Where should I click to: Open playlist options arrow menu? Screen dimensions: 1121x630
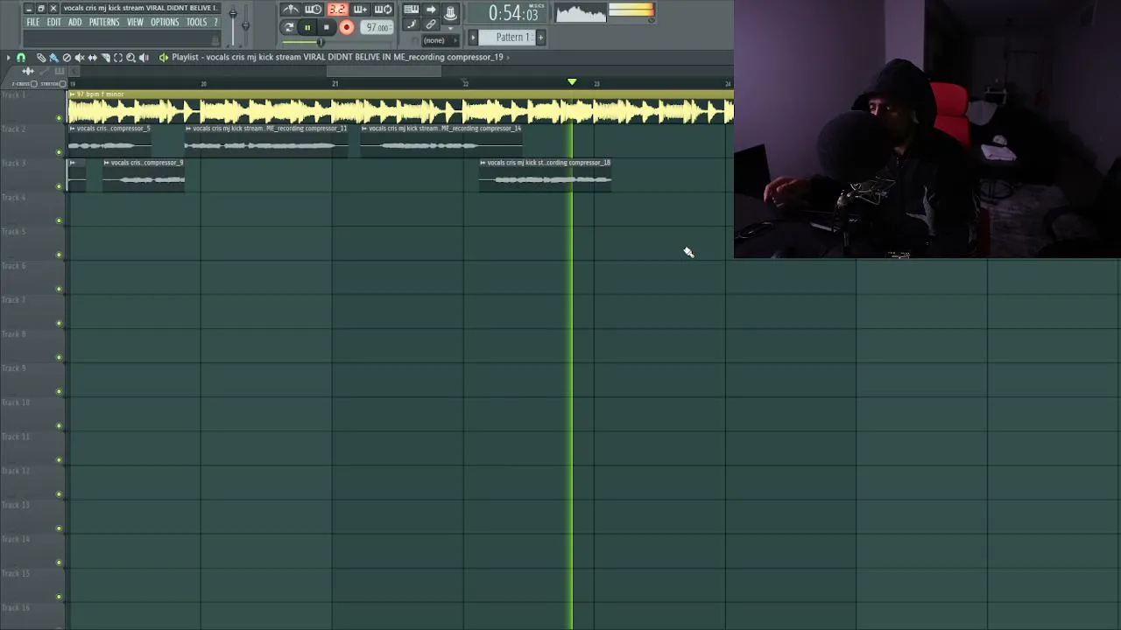click(8, 58)
